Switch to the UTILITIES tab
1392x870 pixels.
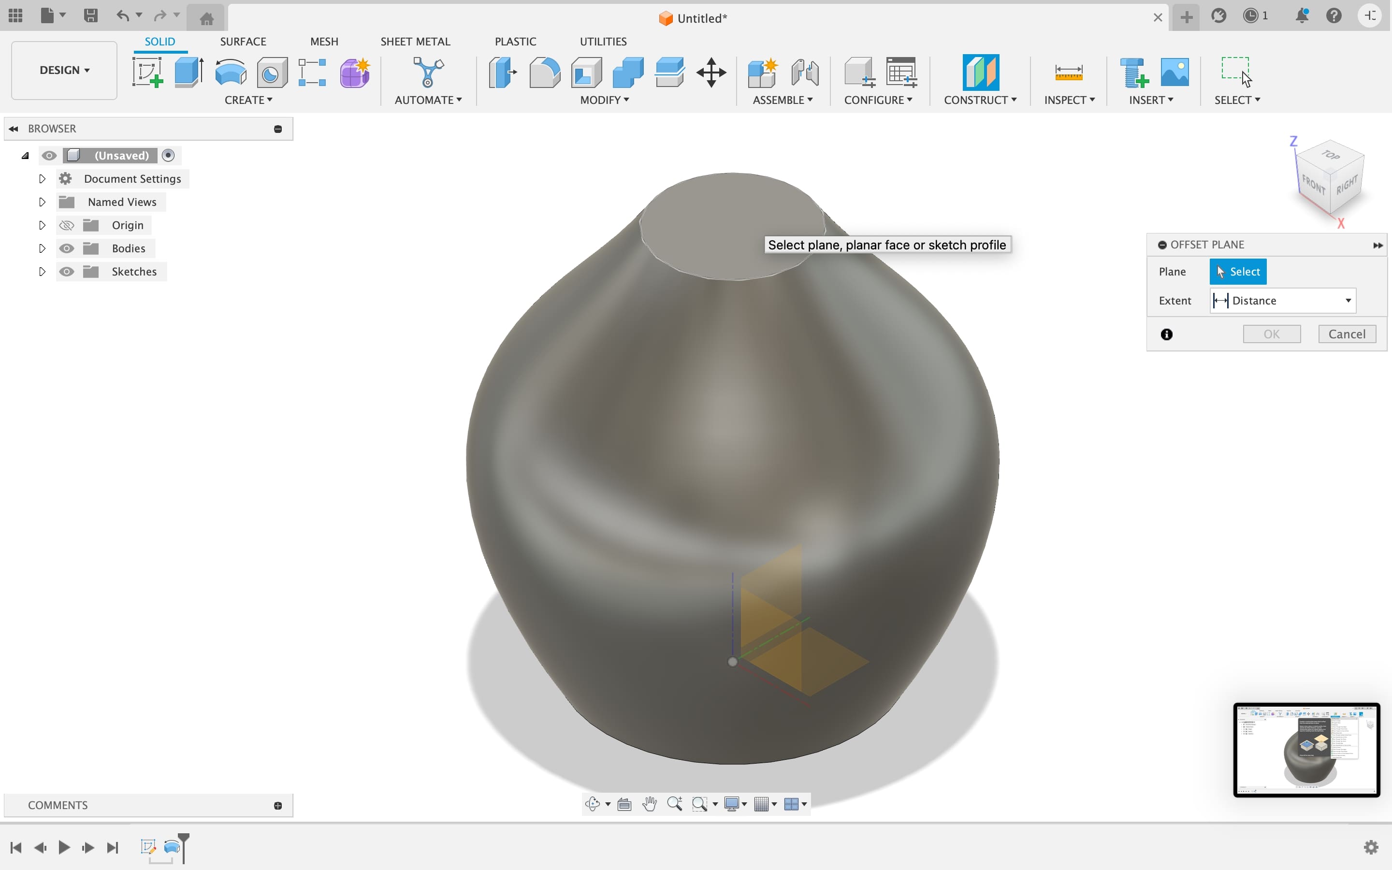coord(603,42)
